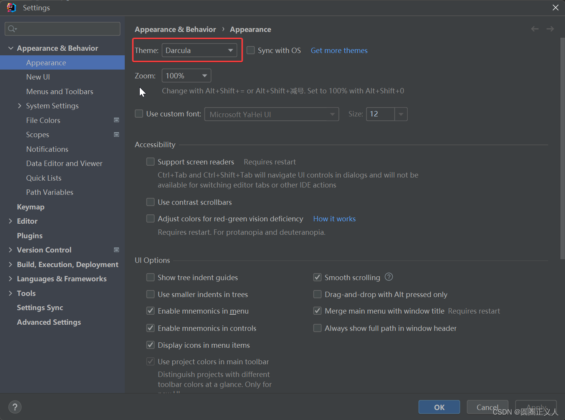Image resolution: width=565 pixels, height=420 pixels.
Task: Uncheck Merge main menu with window title
Action: pos(317,311)
